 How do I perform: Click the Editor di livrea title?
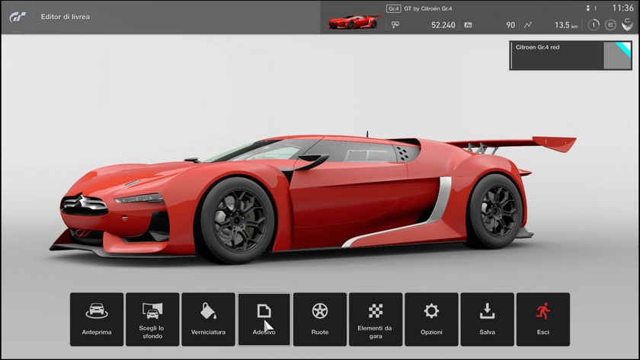pyautogui.click(x=66, y=17)
